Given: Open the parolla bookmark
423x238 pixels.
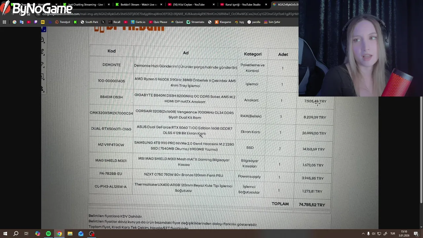Looking at the screenshot, I should [254, 22].
